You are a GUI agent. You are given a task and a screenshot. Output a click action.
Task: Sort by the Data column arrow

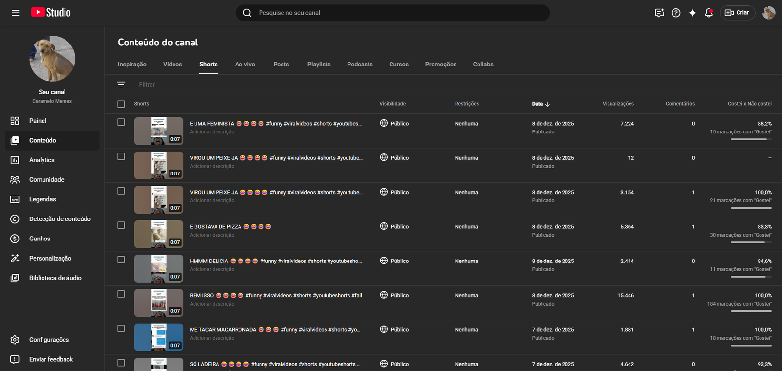(547, 104)
